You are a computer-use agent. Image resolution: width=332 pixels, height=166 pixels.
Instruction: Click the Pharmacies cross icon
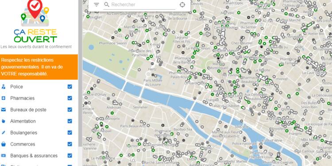point(4,98)
